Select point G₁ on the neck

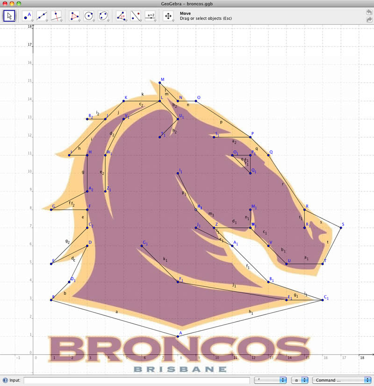click(142, 246)
